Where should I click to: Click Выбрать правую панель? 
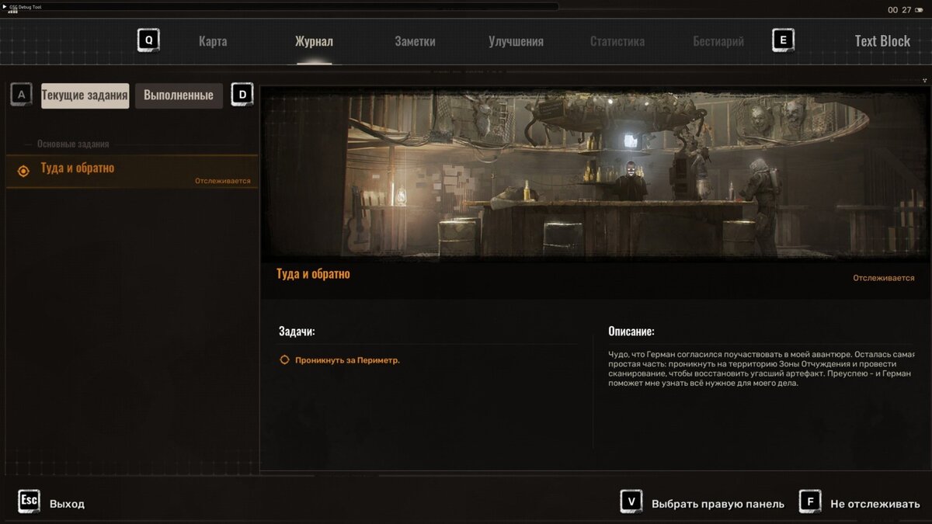click(x=718, y=504)
